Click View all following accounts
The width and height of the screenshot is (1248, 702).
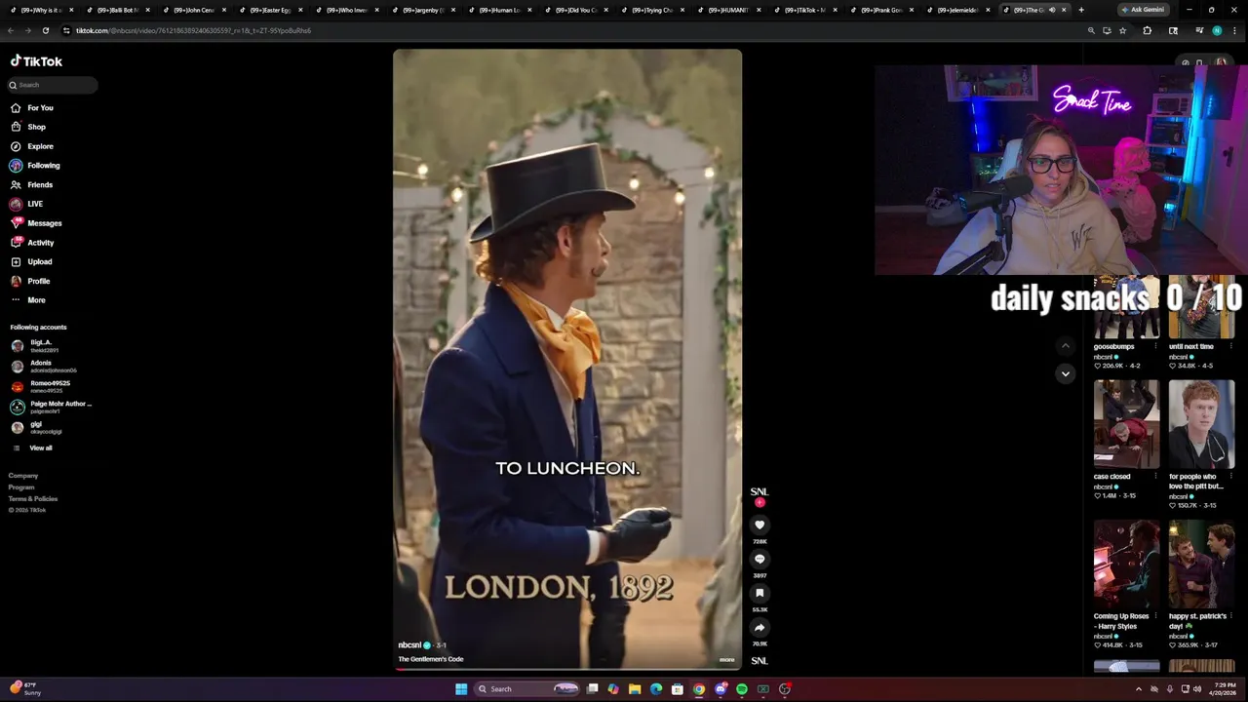coord(40,448)
